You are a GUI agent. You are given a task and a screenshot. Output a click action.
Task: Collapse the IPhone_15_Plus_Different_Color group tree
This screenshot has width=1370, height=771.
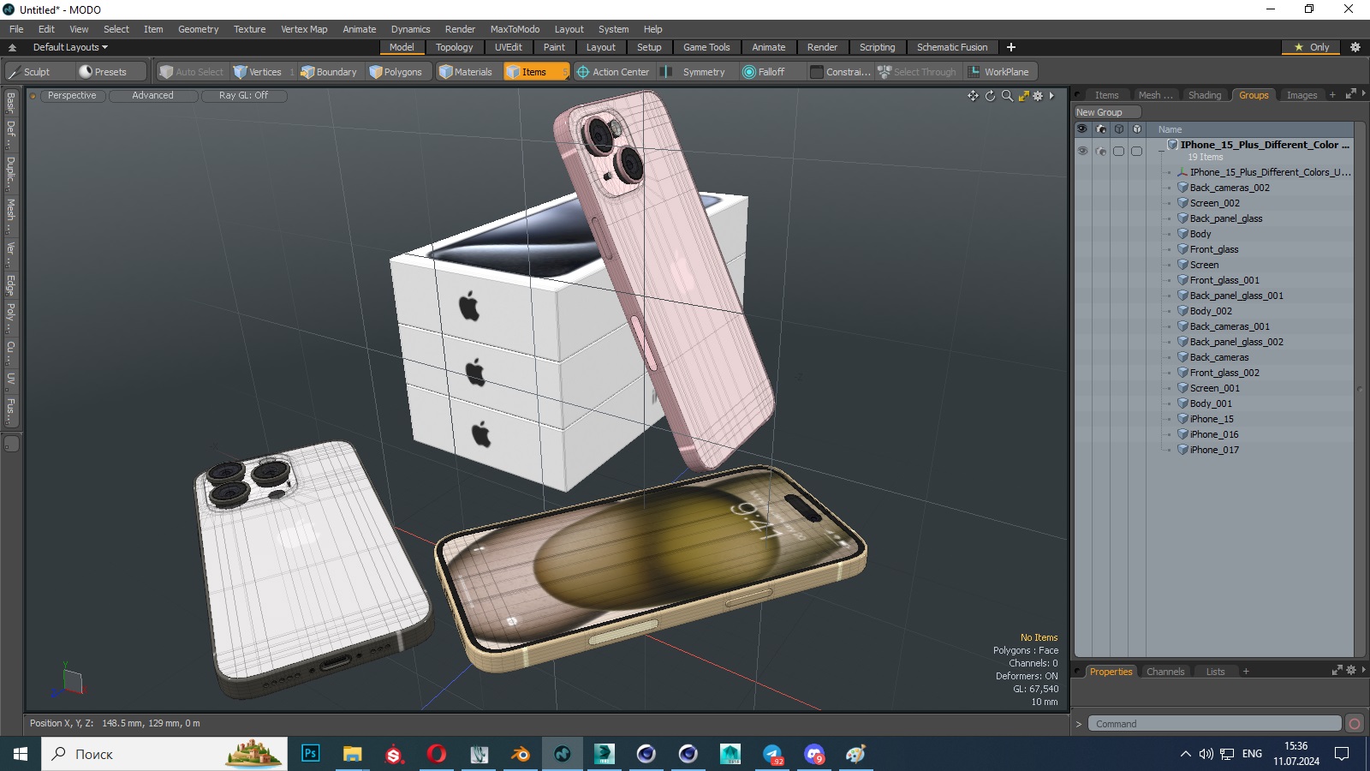1162,152
